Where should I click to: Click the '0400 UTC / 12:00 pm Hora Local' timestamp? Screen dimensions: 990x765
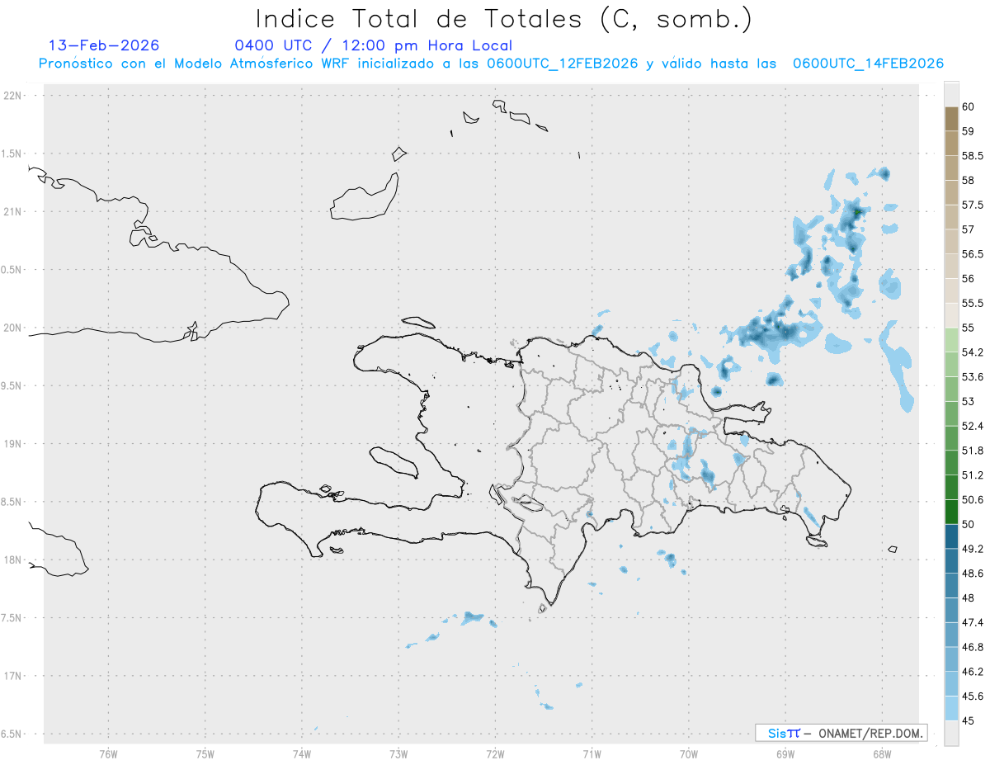373,45
